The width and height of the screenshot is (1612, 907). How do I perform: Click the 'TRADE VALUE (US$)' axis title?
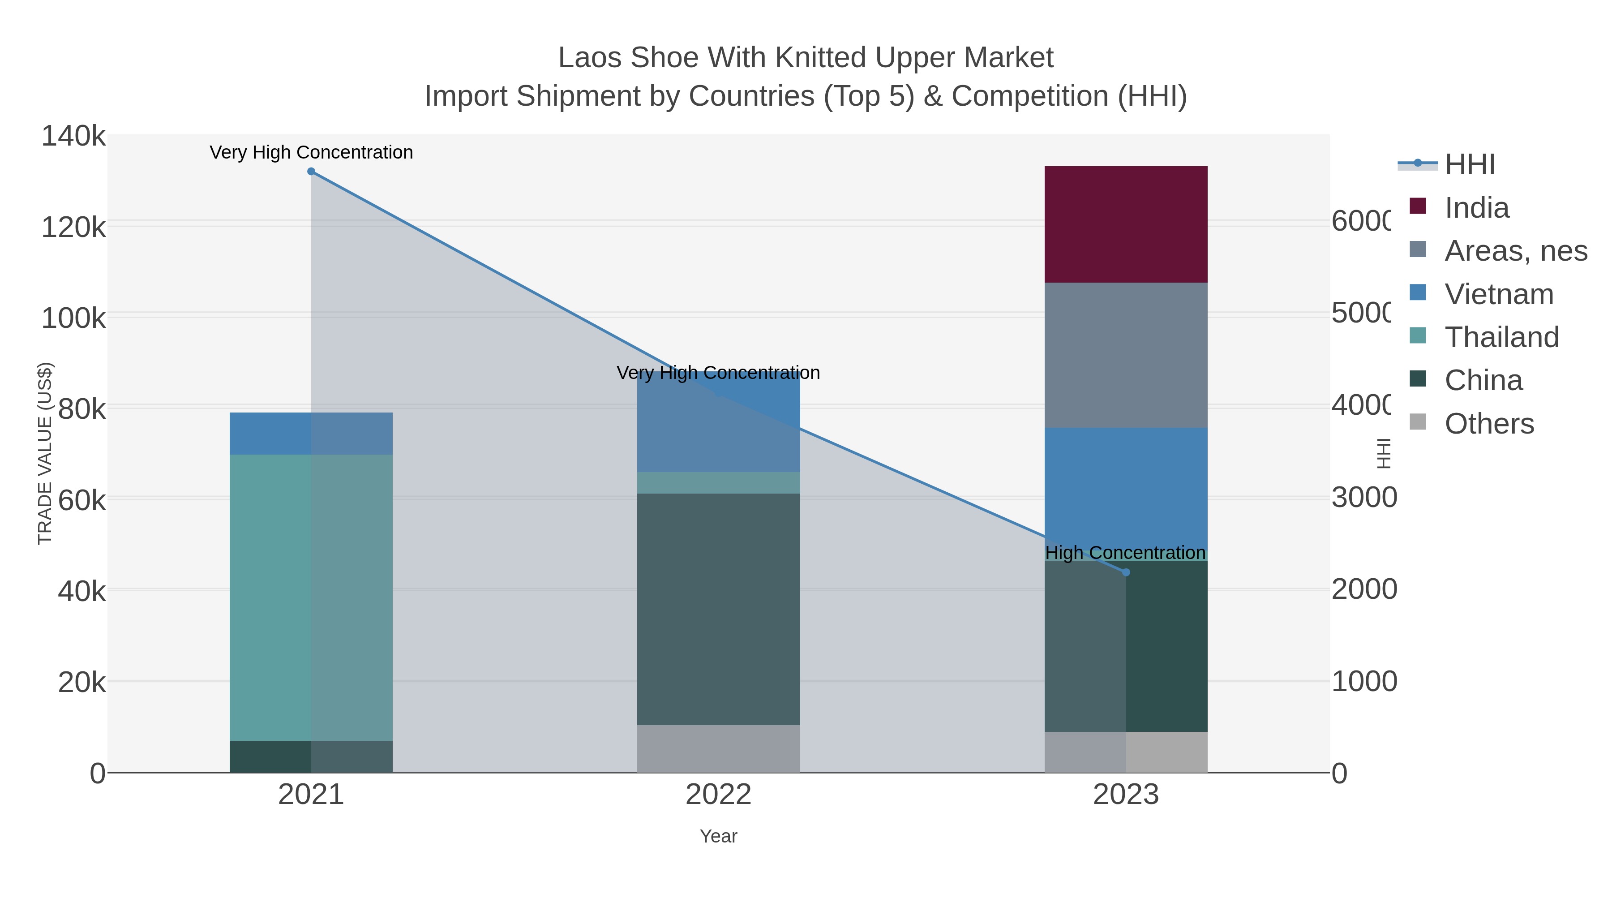point(45,453)
